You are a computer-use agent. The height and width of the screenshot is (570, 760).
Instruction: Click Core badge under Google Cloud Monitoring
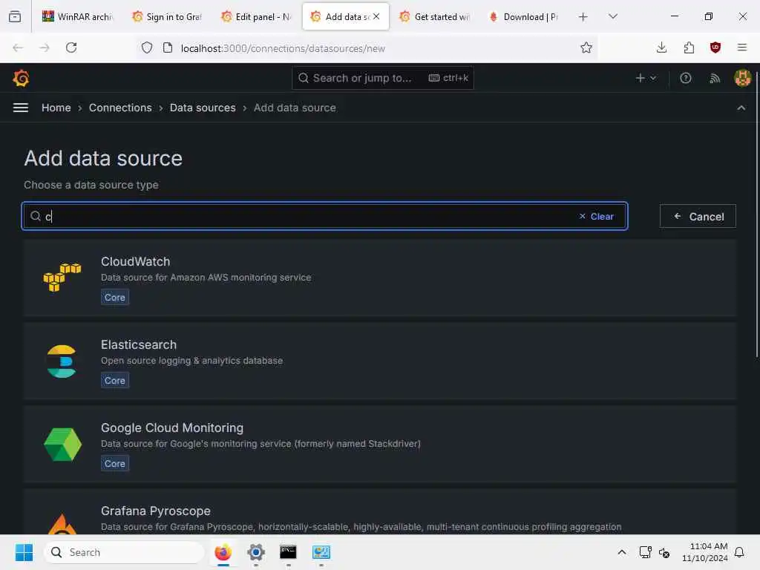[115, 463]
